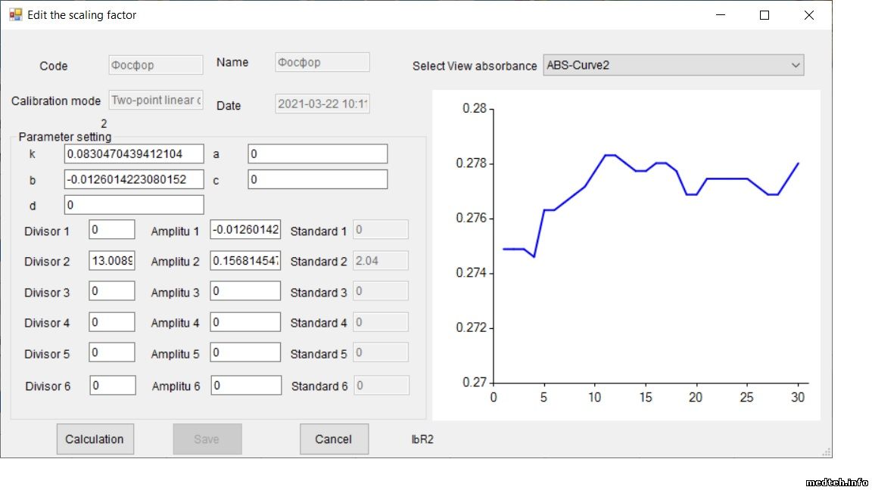Click the Calculation button
This screenshot has height=490, width=872.
pos(95,439)
